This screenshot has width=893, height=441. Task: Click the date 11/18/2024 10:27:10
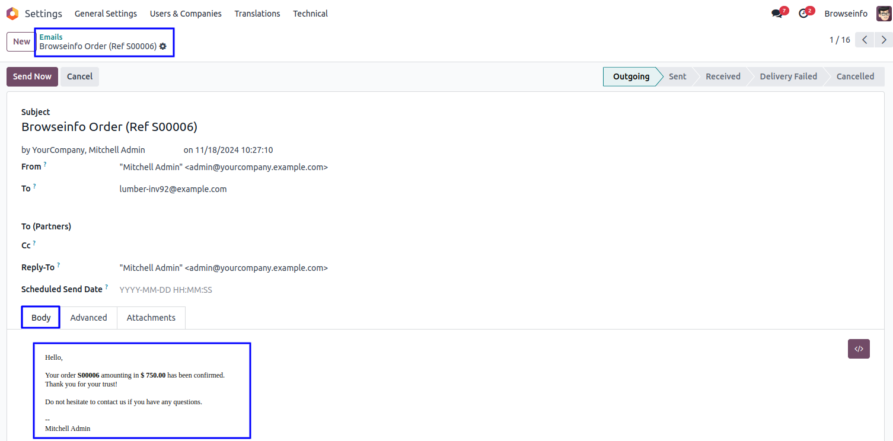(x=234, y=150)
